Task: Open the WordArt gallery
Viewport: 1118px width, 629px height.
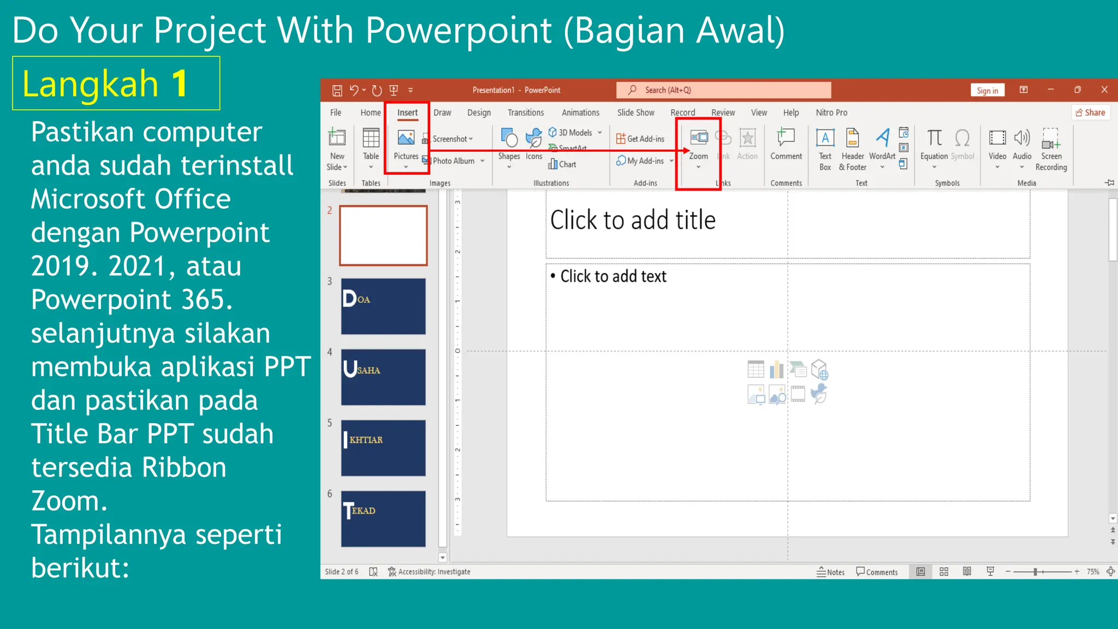Action: [x=882, y=139]
